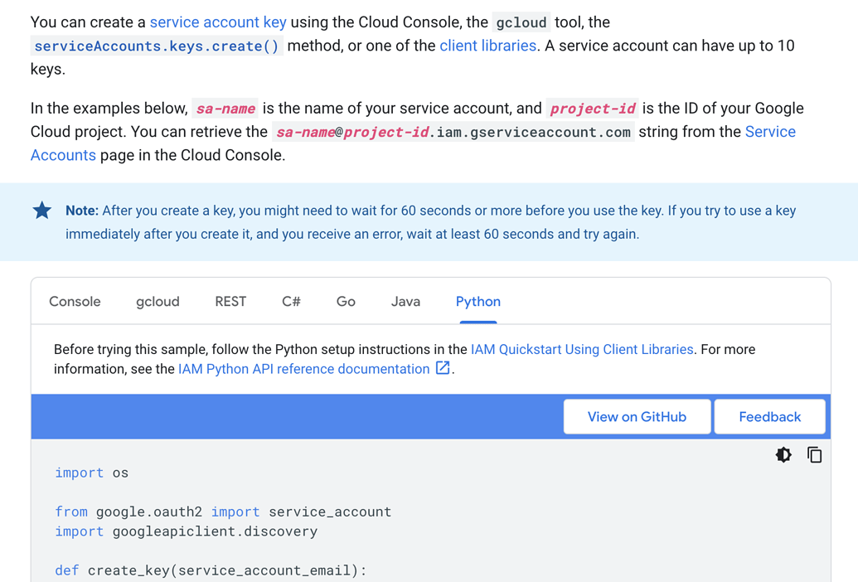Click the project-id placeholder text
The image size is (858, 582).
[593, 109]
